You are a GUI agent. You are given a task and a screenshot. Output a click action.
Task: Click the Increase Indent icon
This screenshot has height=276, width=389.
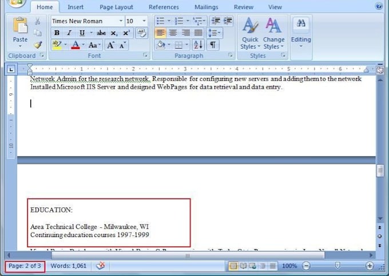[228, 21]
